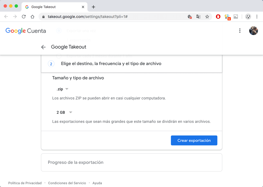The image size is (263, 187).
Task: Open the 2 GB file size dropdown
Action: point(64,112)
